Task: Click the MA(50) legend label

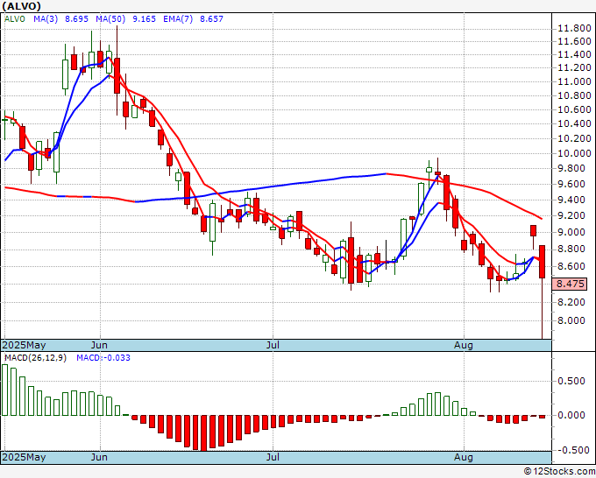Action: click(x=110, y=19)
